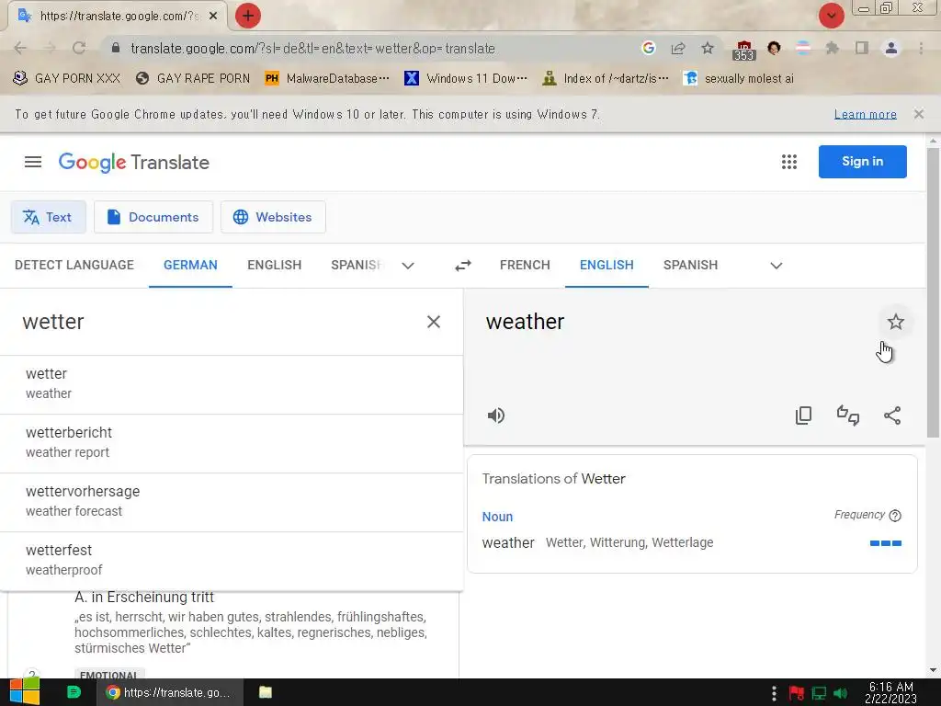Click the taskbar clock showing 6:16 AM
941x706 pixels.
coord(890,693)
